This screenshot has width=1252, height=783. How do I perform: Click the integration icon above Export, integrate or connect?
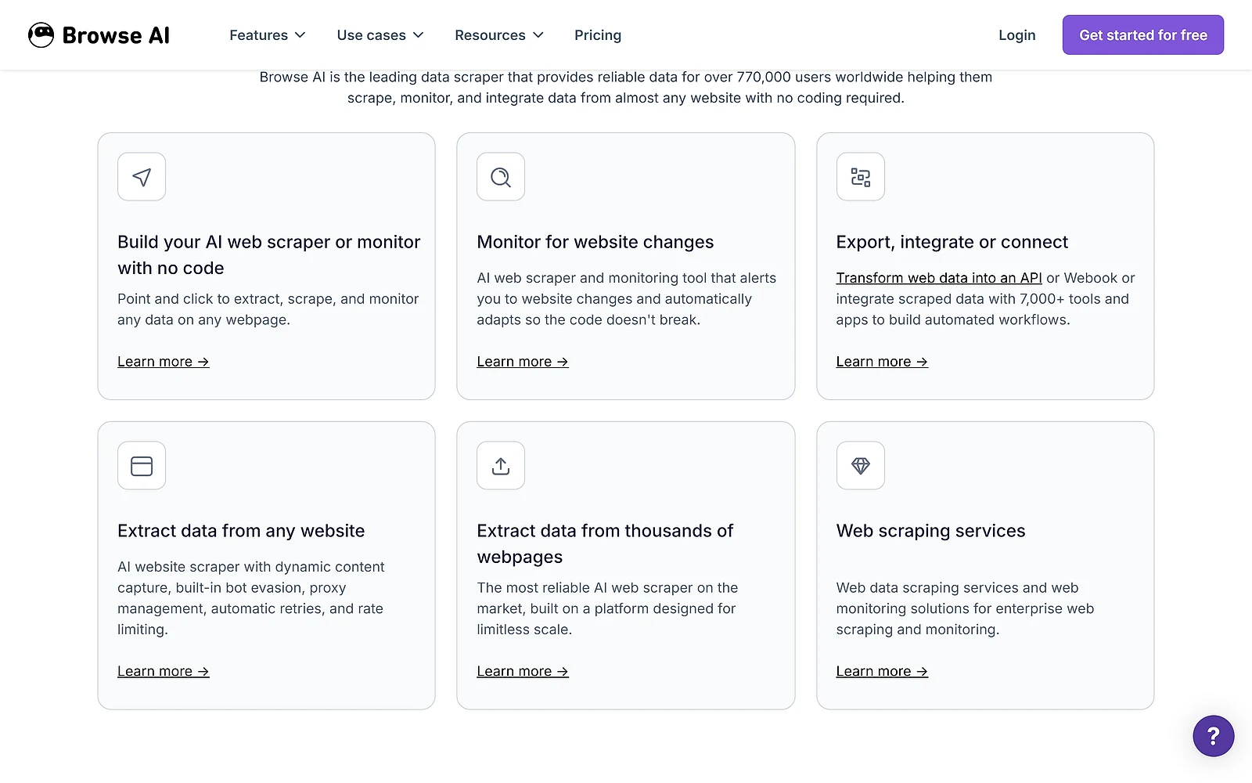[861, 177]
